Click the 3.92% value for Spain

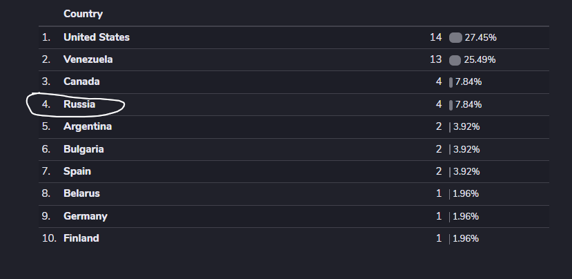[x=466, y=171]
